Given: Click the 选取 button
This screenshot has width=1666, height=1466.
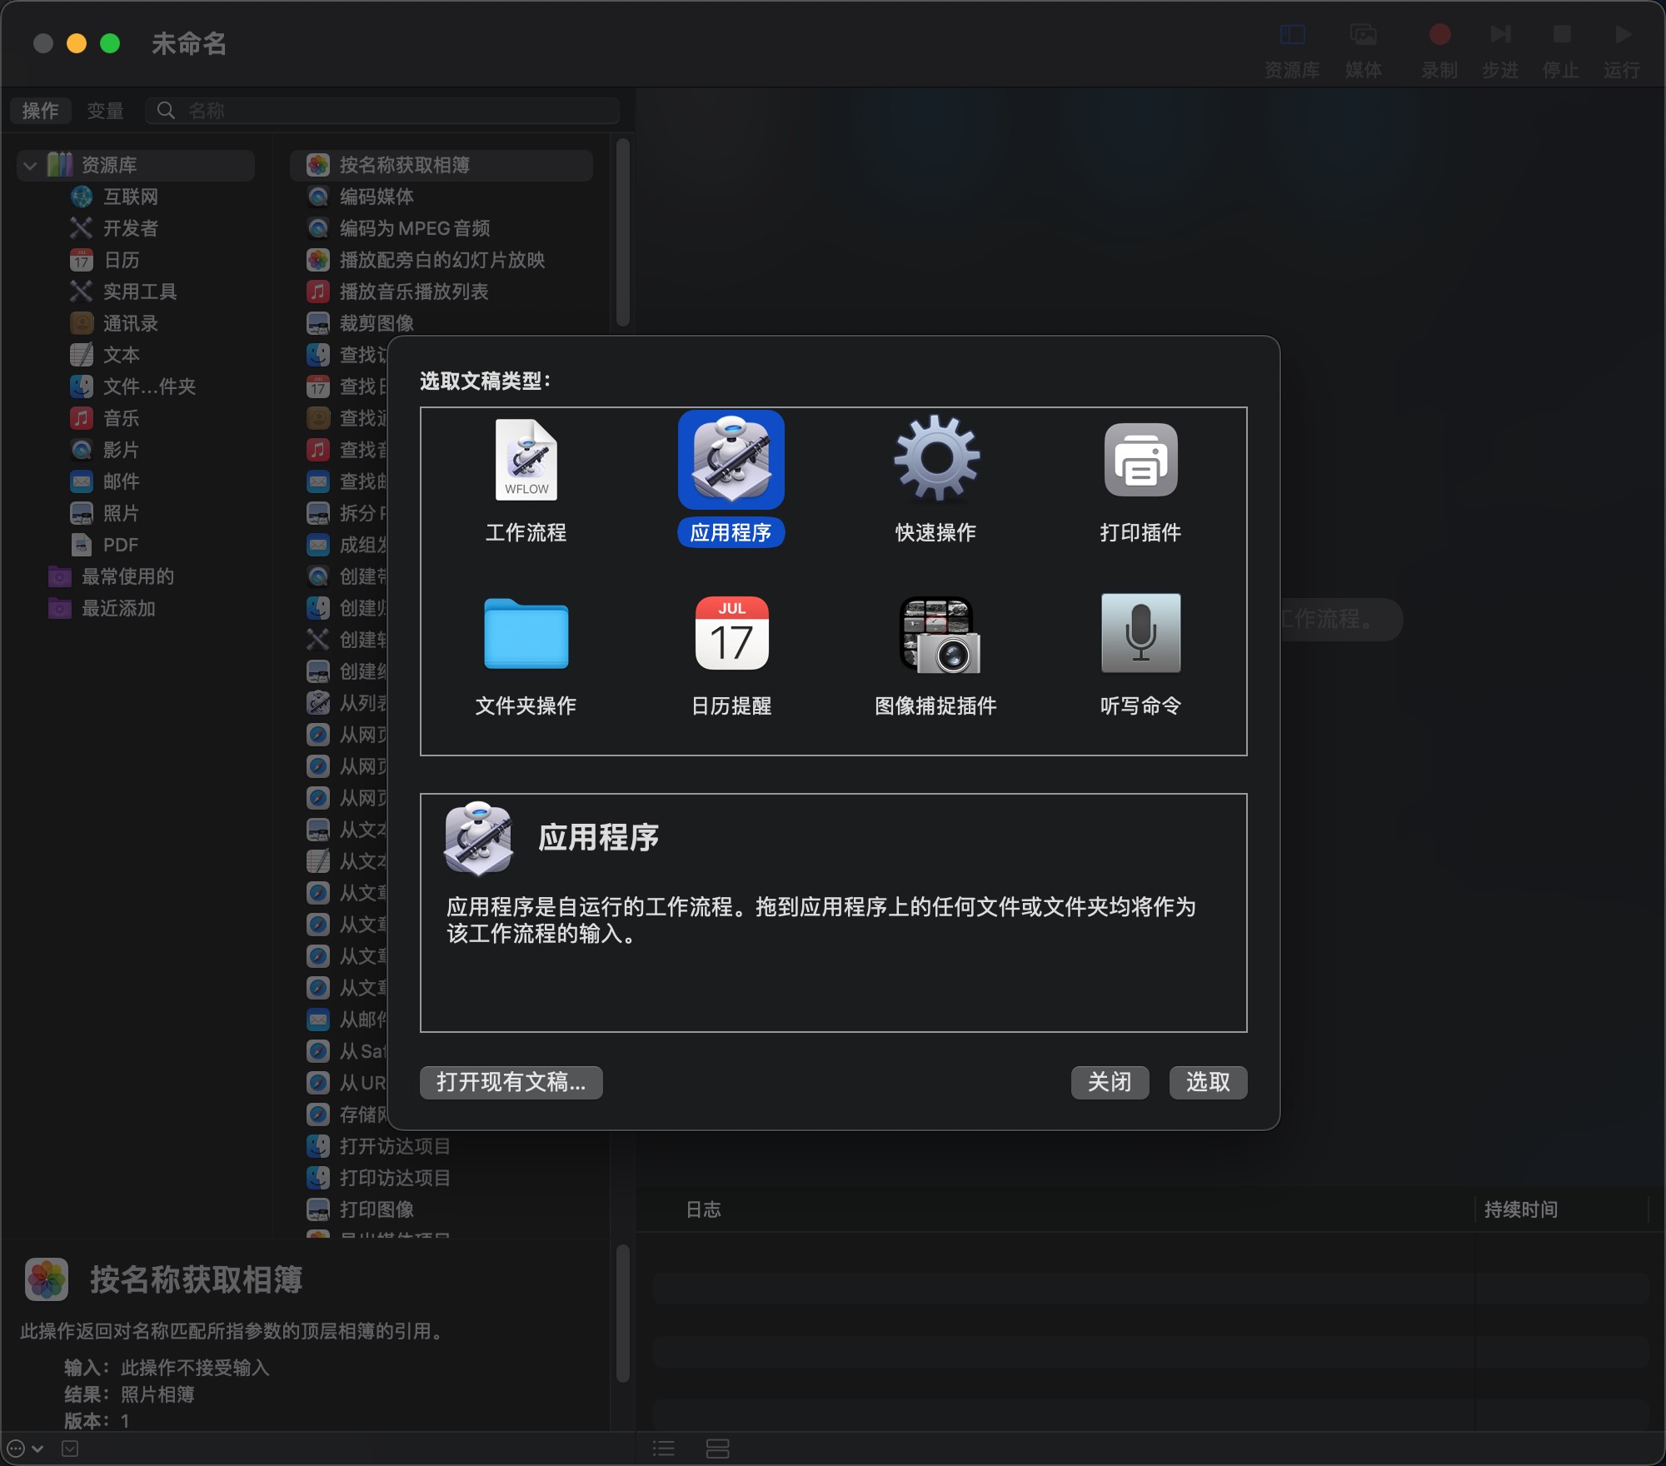Looking at the screenshot, I should click(x=1207, y=1082).
